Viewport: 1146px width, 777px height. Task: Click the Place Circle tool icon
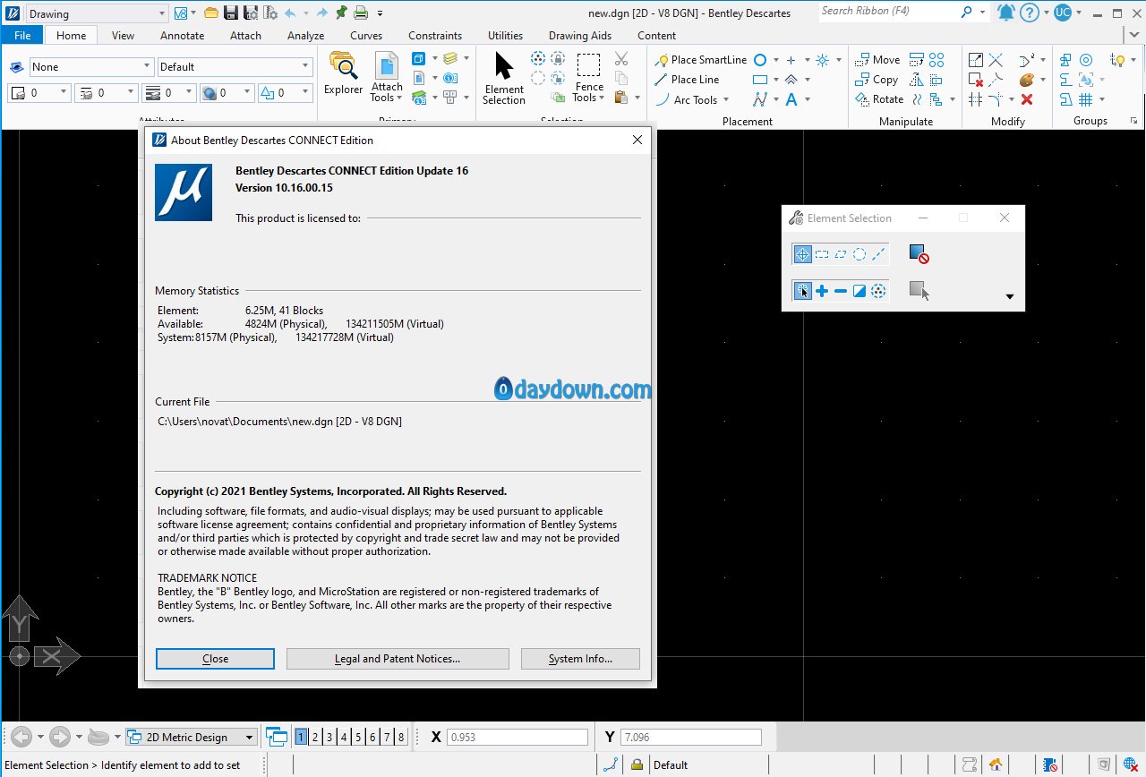pos(760,60)
